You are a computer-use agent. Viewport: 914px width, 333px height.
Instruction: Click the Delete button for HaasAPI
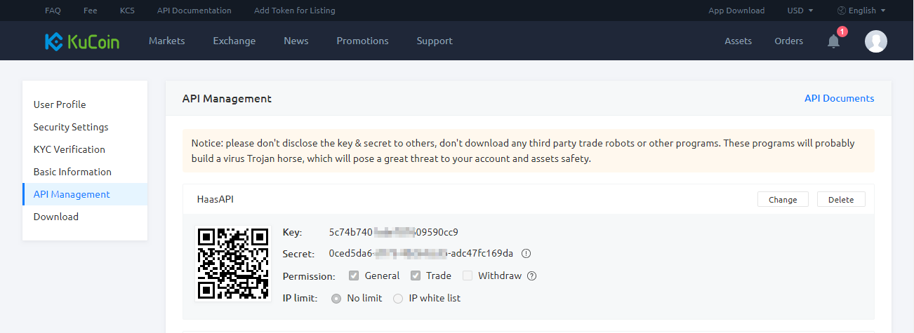pyautogui.click(x=841, y=199)
